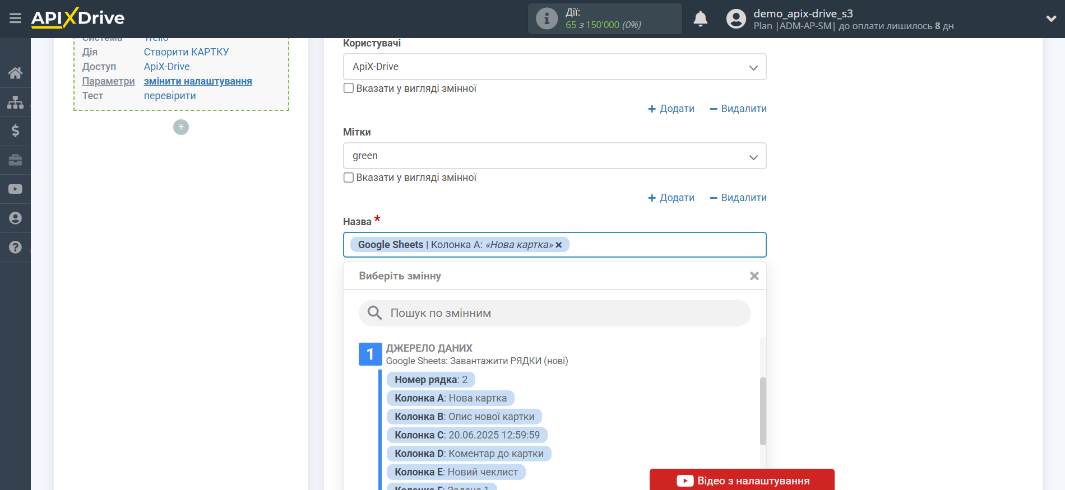This screenshot has height=490, width=1065.
Task: Open the help question sidebar icon
Action: click(15, 248)
